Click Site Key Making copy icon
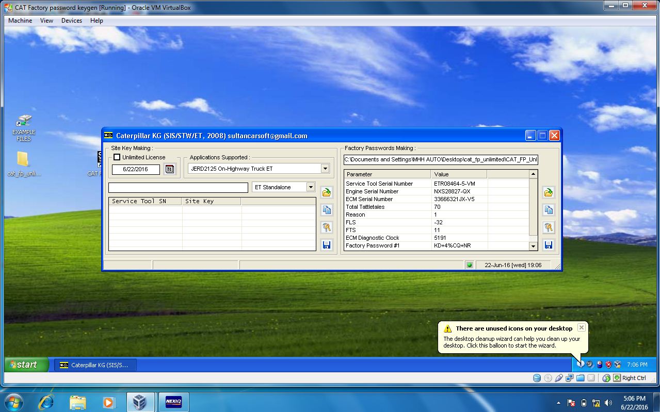 click(326, 210)
